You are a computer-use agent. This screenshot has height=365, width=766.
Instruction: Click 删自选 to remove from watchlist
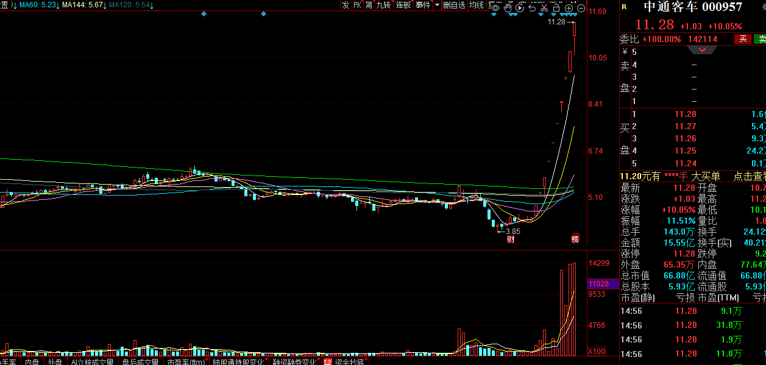pyautogui.click(x=454, y=5)
